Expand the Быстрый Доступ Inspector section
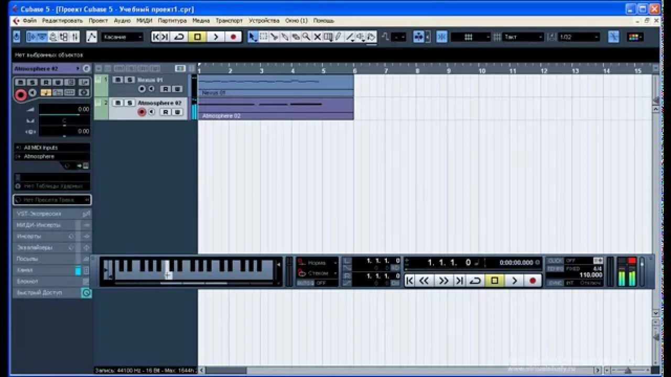 click(52, 293)
